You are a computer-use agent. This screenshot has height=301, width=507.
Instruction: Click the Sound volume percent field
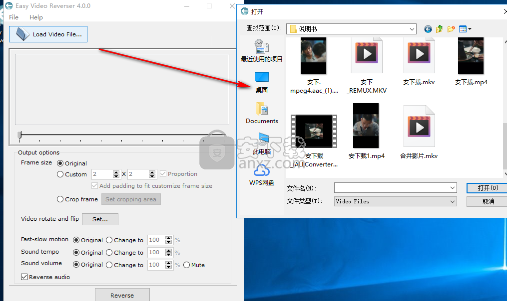point(156,265)
